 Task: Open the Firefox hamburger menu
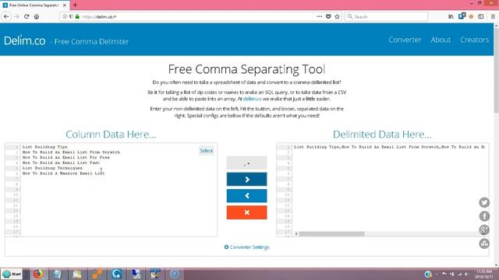tap(493, 16)
